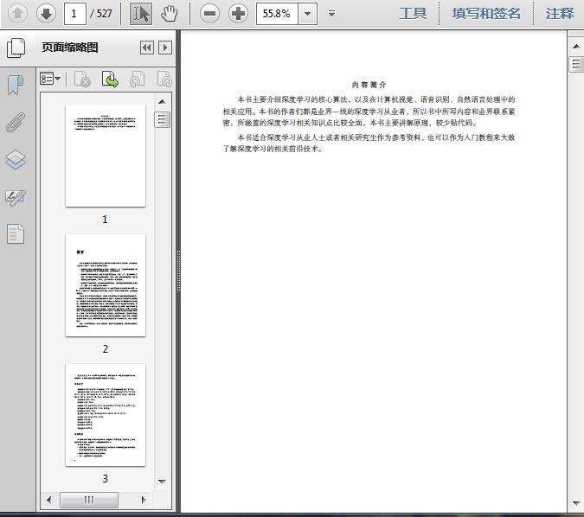Click the page label 2 under thumbnail
This screenshot has height=517, width=584.
point(106,349)
